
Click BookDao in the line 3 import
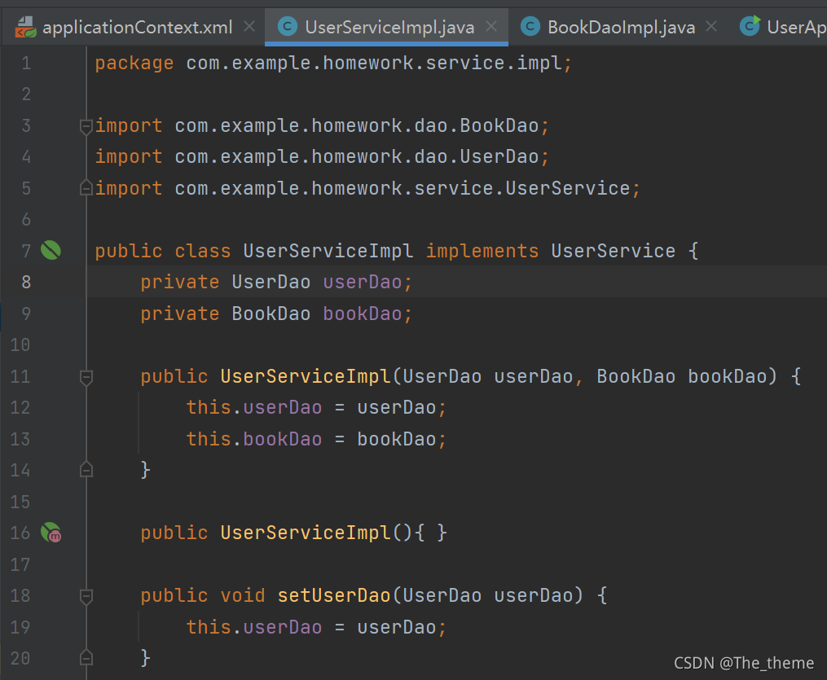point(499,125)
